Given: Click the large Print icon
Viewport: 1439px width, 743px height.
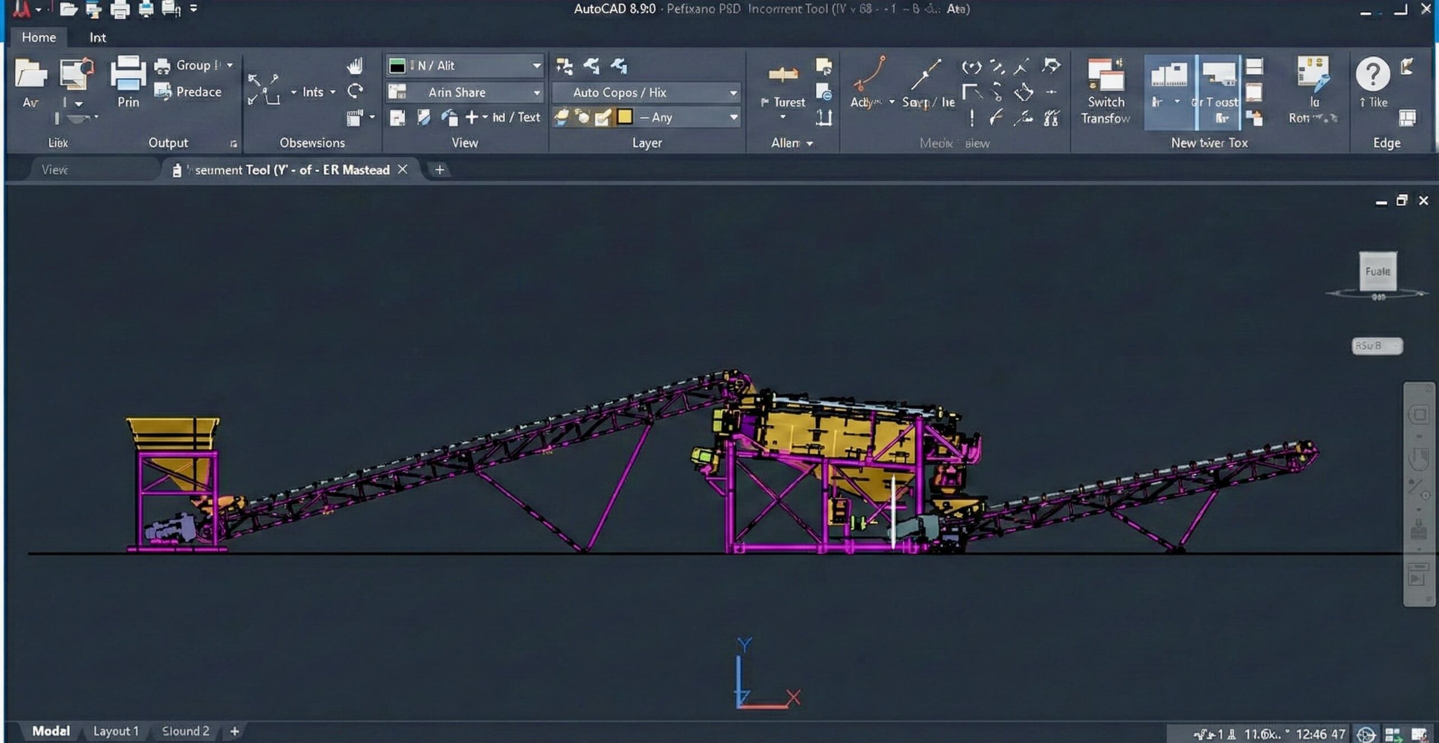Looking at the screenshot, I should (x=128, y=74).
